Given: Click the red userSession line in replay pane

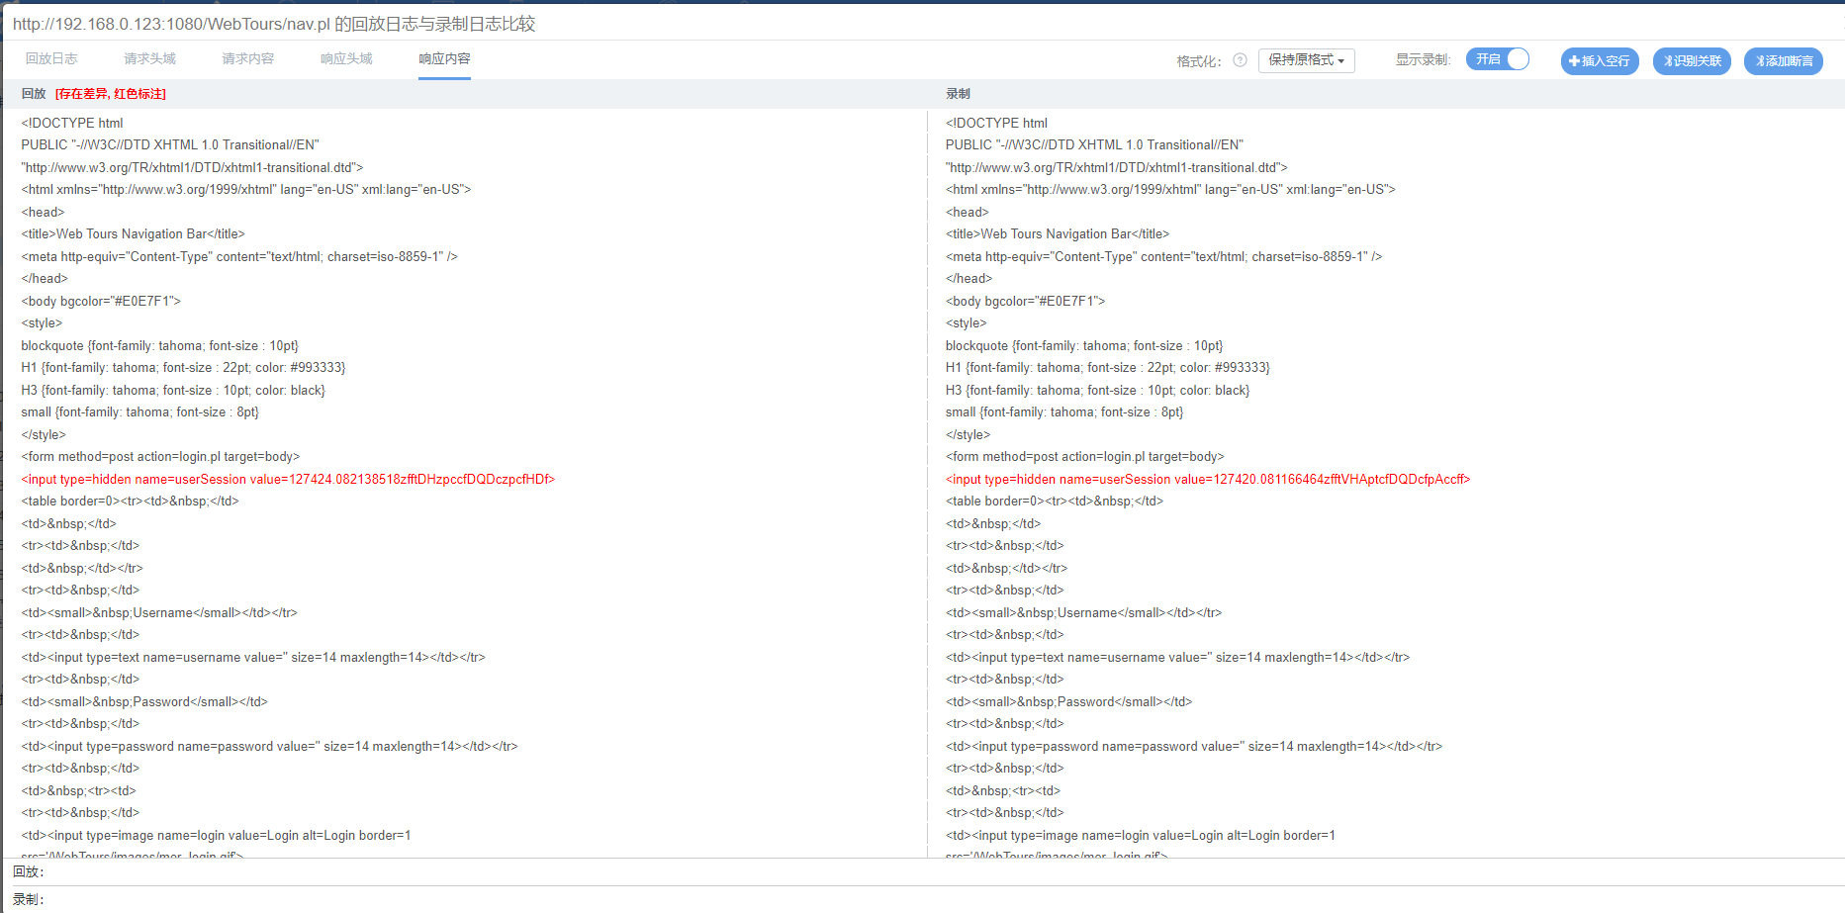Looking at the screenshot, I should coord(288,480).
